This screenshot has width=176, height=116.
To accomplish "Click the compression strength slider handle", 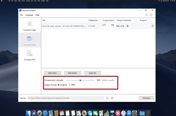I will point(80,80).
